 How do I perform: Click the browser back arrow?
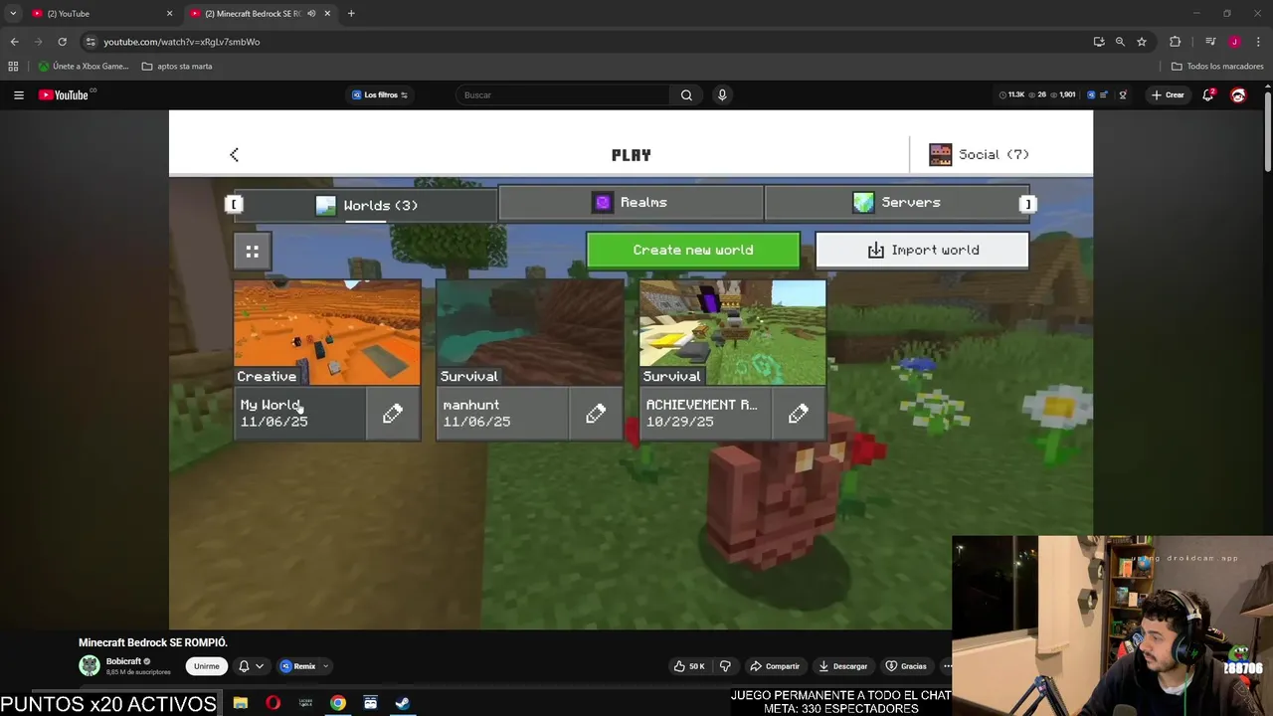point(14,42)
